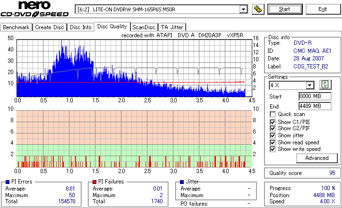Click the PI Failures graph area
342x208 pixels.
[134, 139]
